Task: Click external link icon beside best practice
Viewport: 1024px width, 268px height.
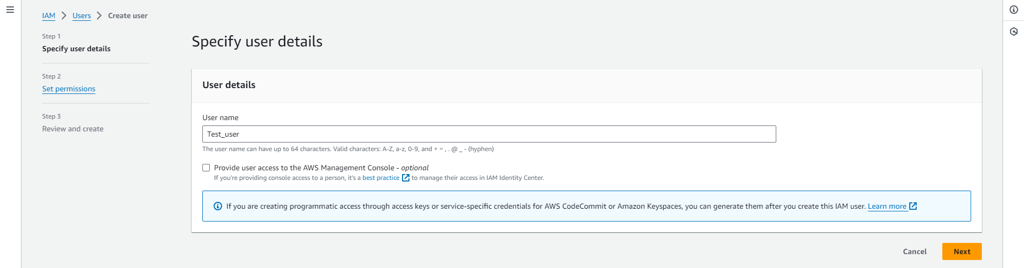Action: (406, 178)
